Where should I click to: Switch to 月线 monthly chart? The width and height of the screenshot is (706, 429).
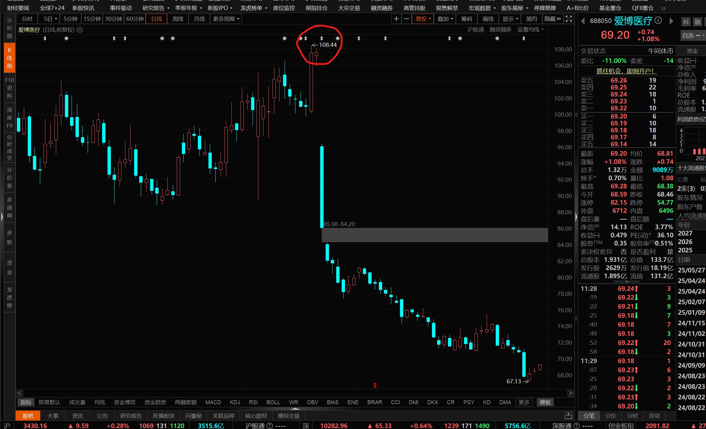(x=199, y=19)
